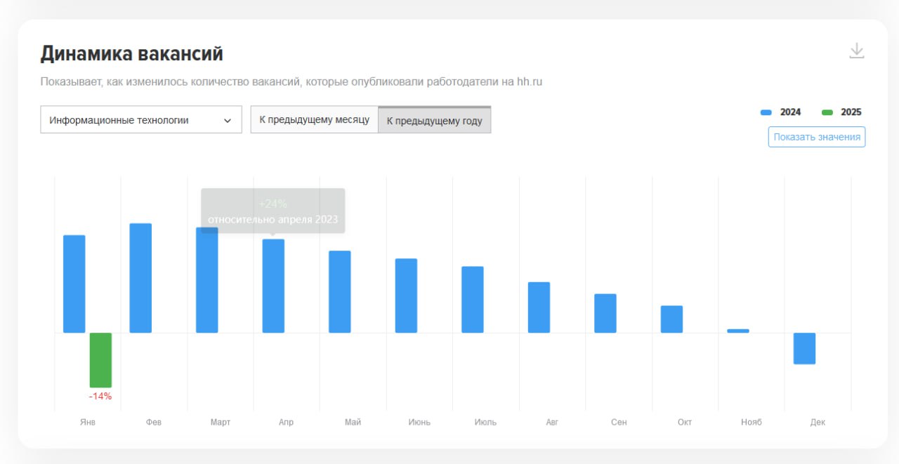
Task: Click the blue January 2024 bar
Action: point(74,284)
